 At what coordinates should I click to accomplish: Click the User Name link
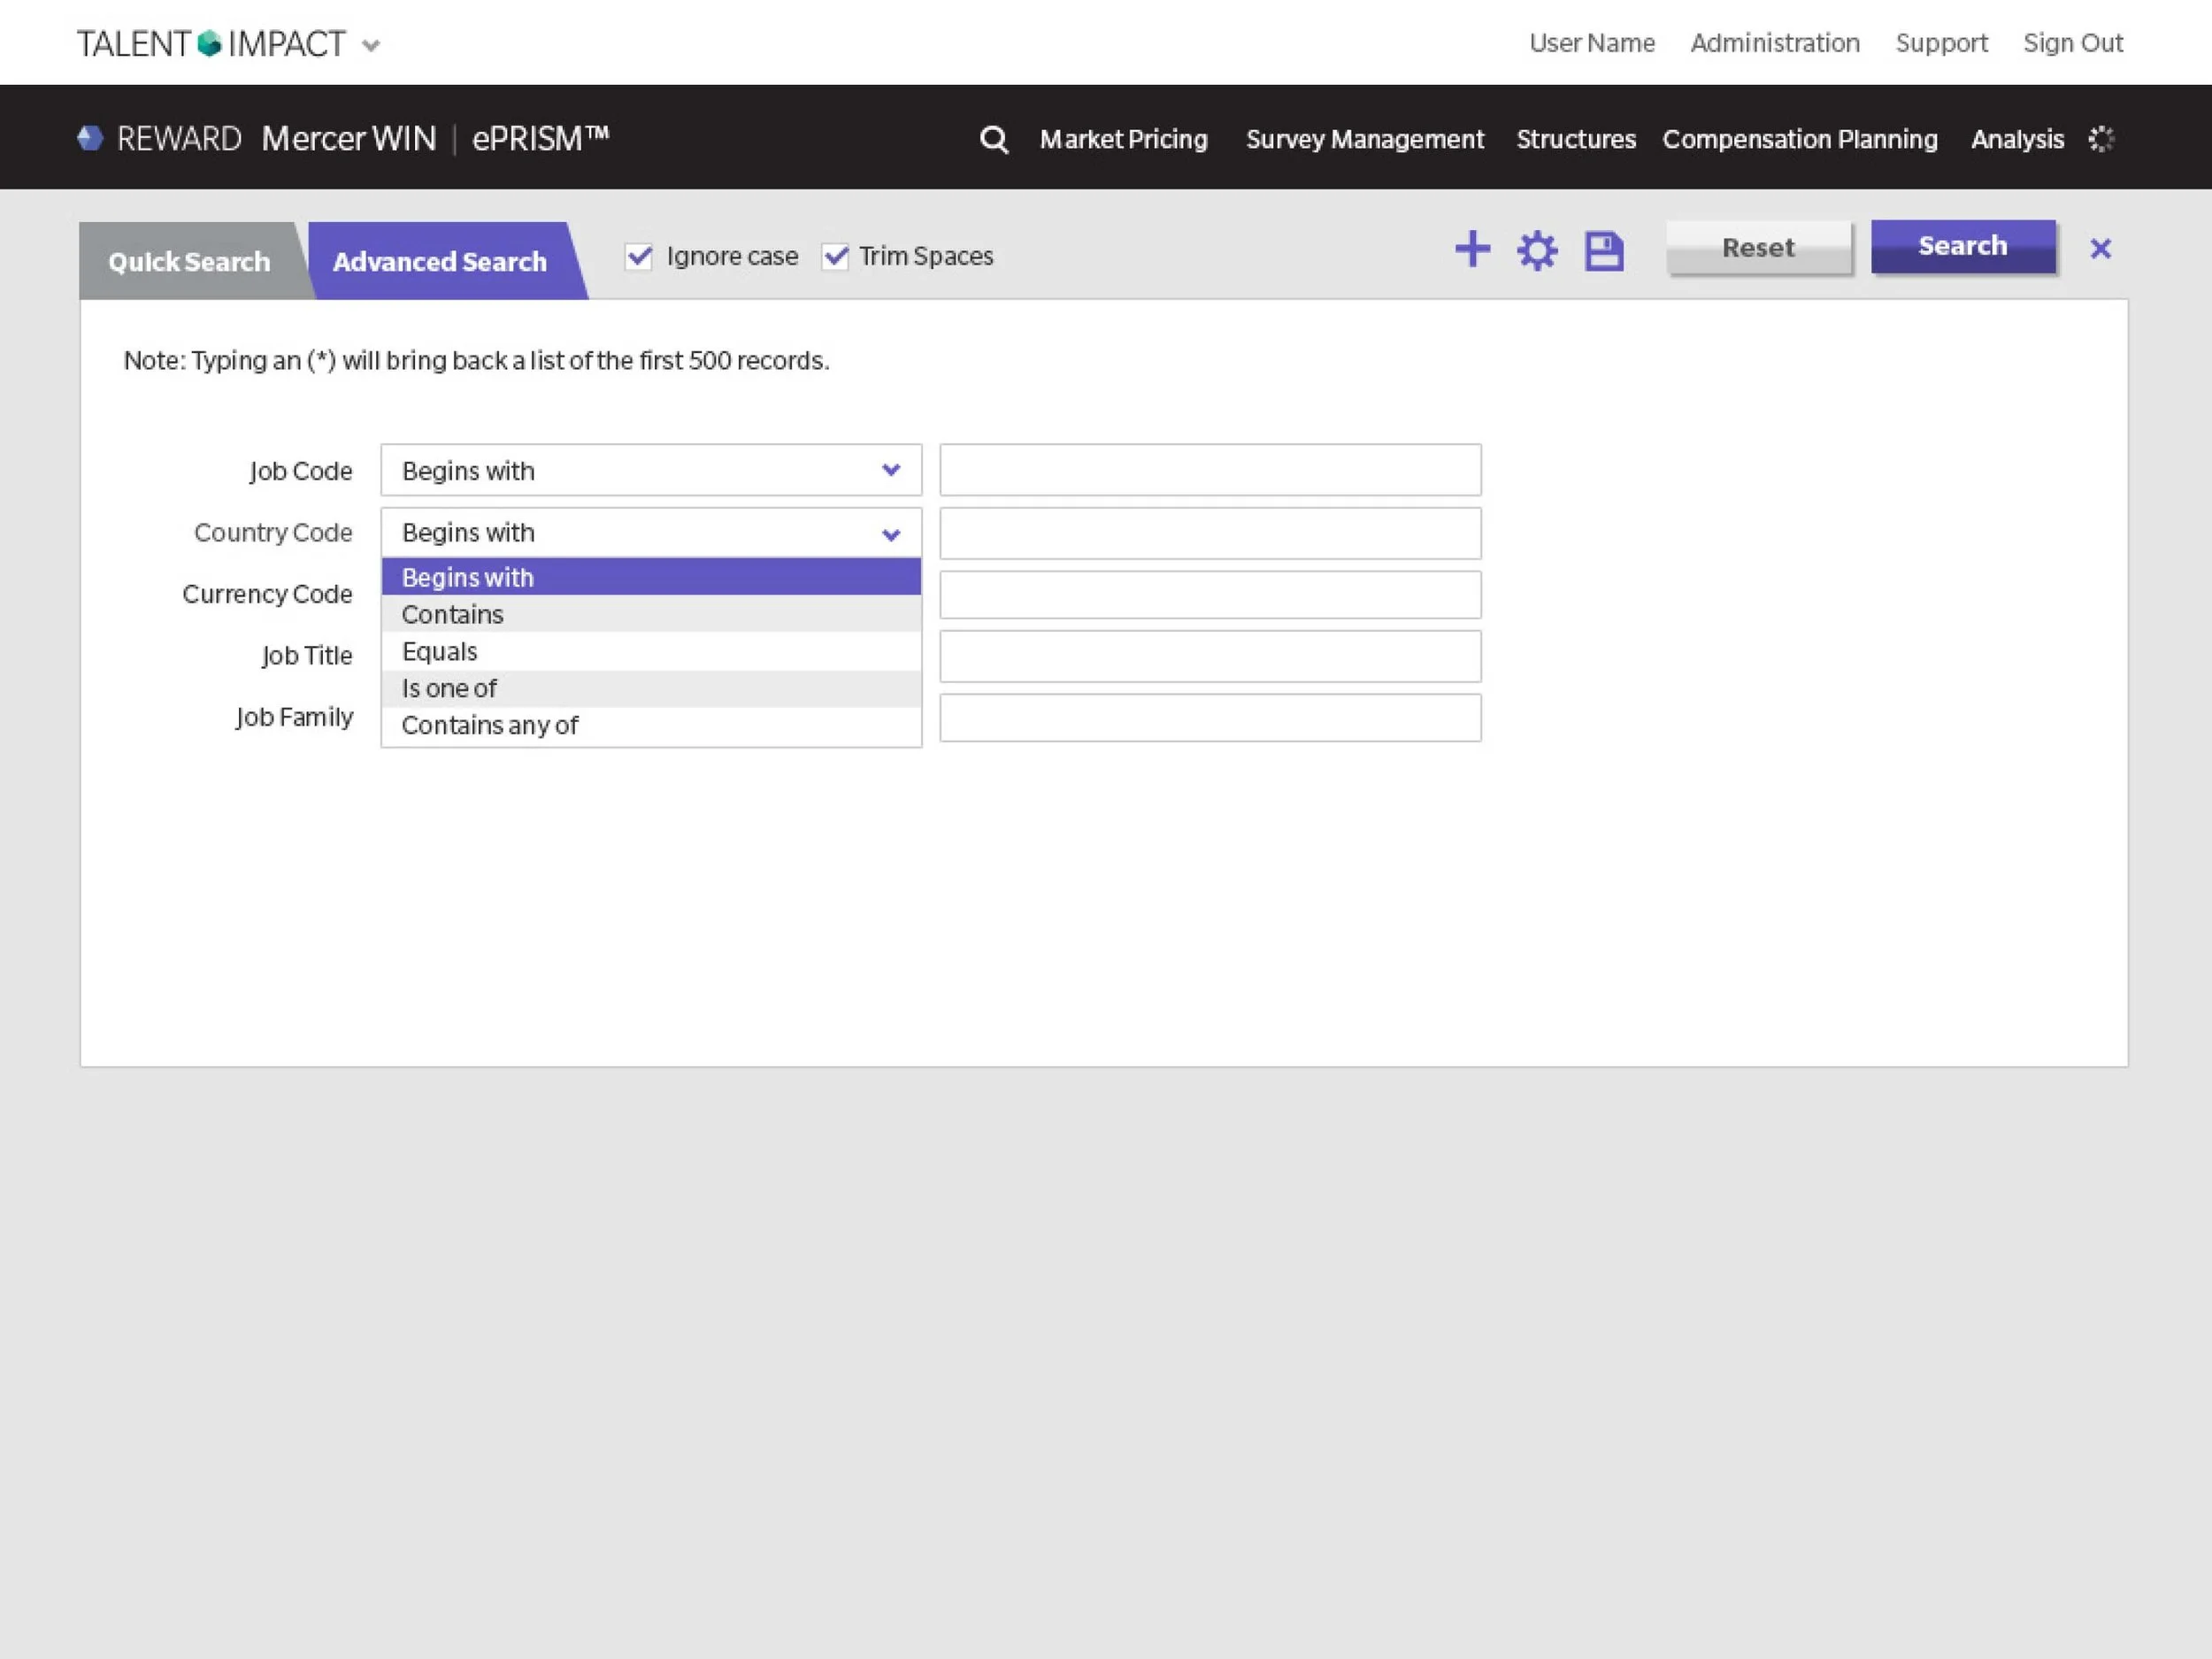[x=1592, y=43]
